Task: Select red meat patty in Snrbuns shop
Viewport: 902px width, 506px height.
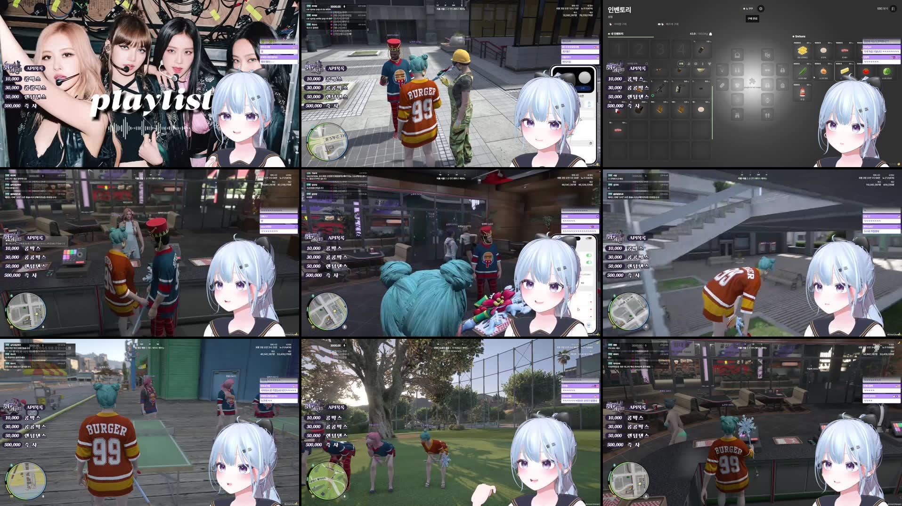Action: coord(845,50)
